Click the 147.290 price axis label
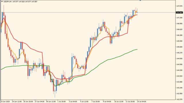184x103 pixels. pos(179,18)
